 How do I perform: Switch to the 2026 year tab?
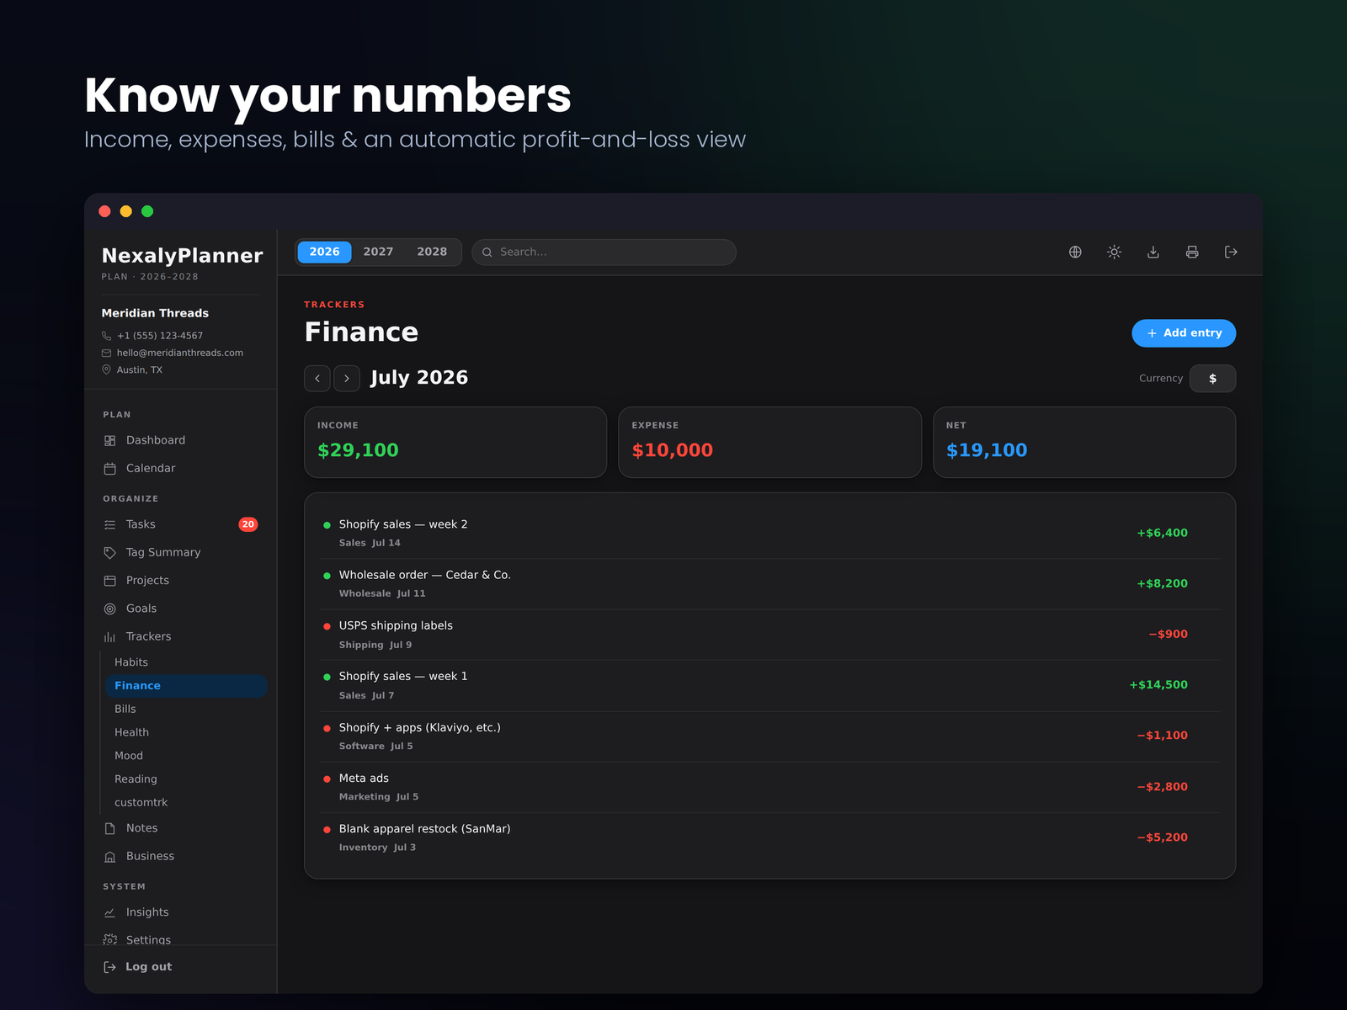pos(324,252)
